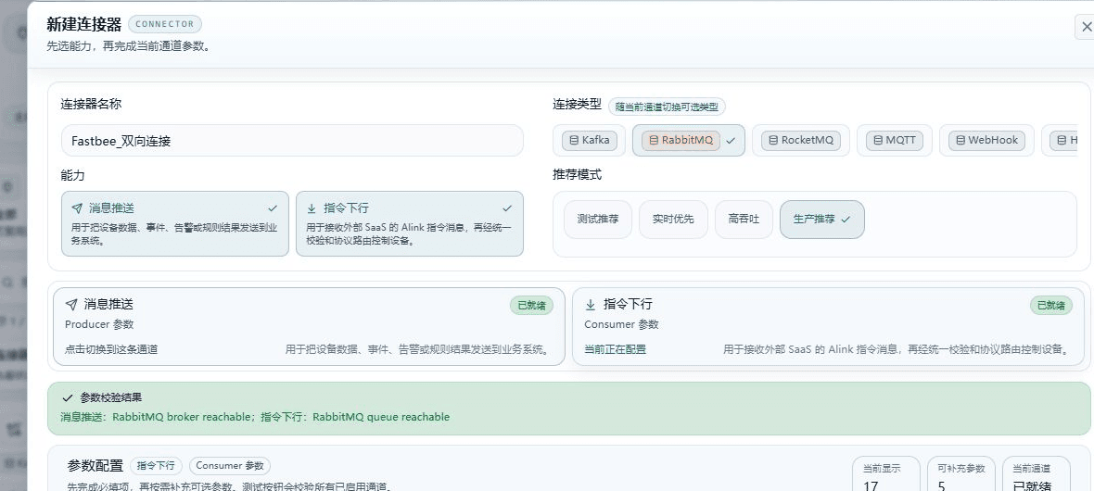Select WebHook connection type
Viewport: 1094px width, 491px height.
(986, 140)
